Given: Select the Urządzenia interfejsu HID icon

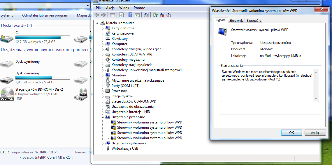Looking at the screenshot, I should [x=108, y=112].
